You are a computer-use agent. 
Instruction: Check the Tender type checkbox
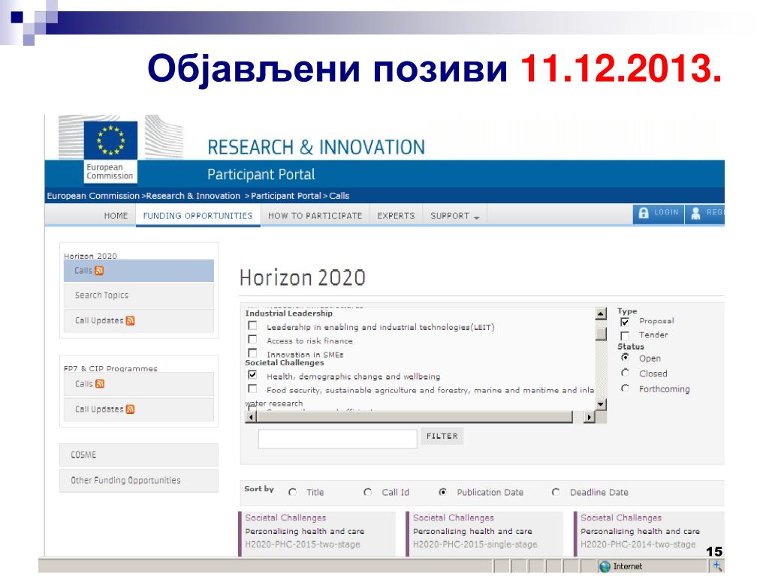coord(625,335)
